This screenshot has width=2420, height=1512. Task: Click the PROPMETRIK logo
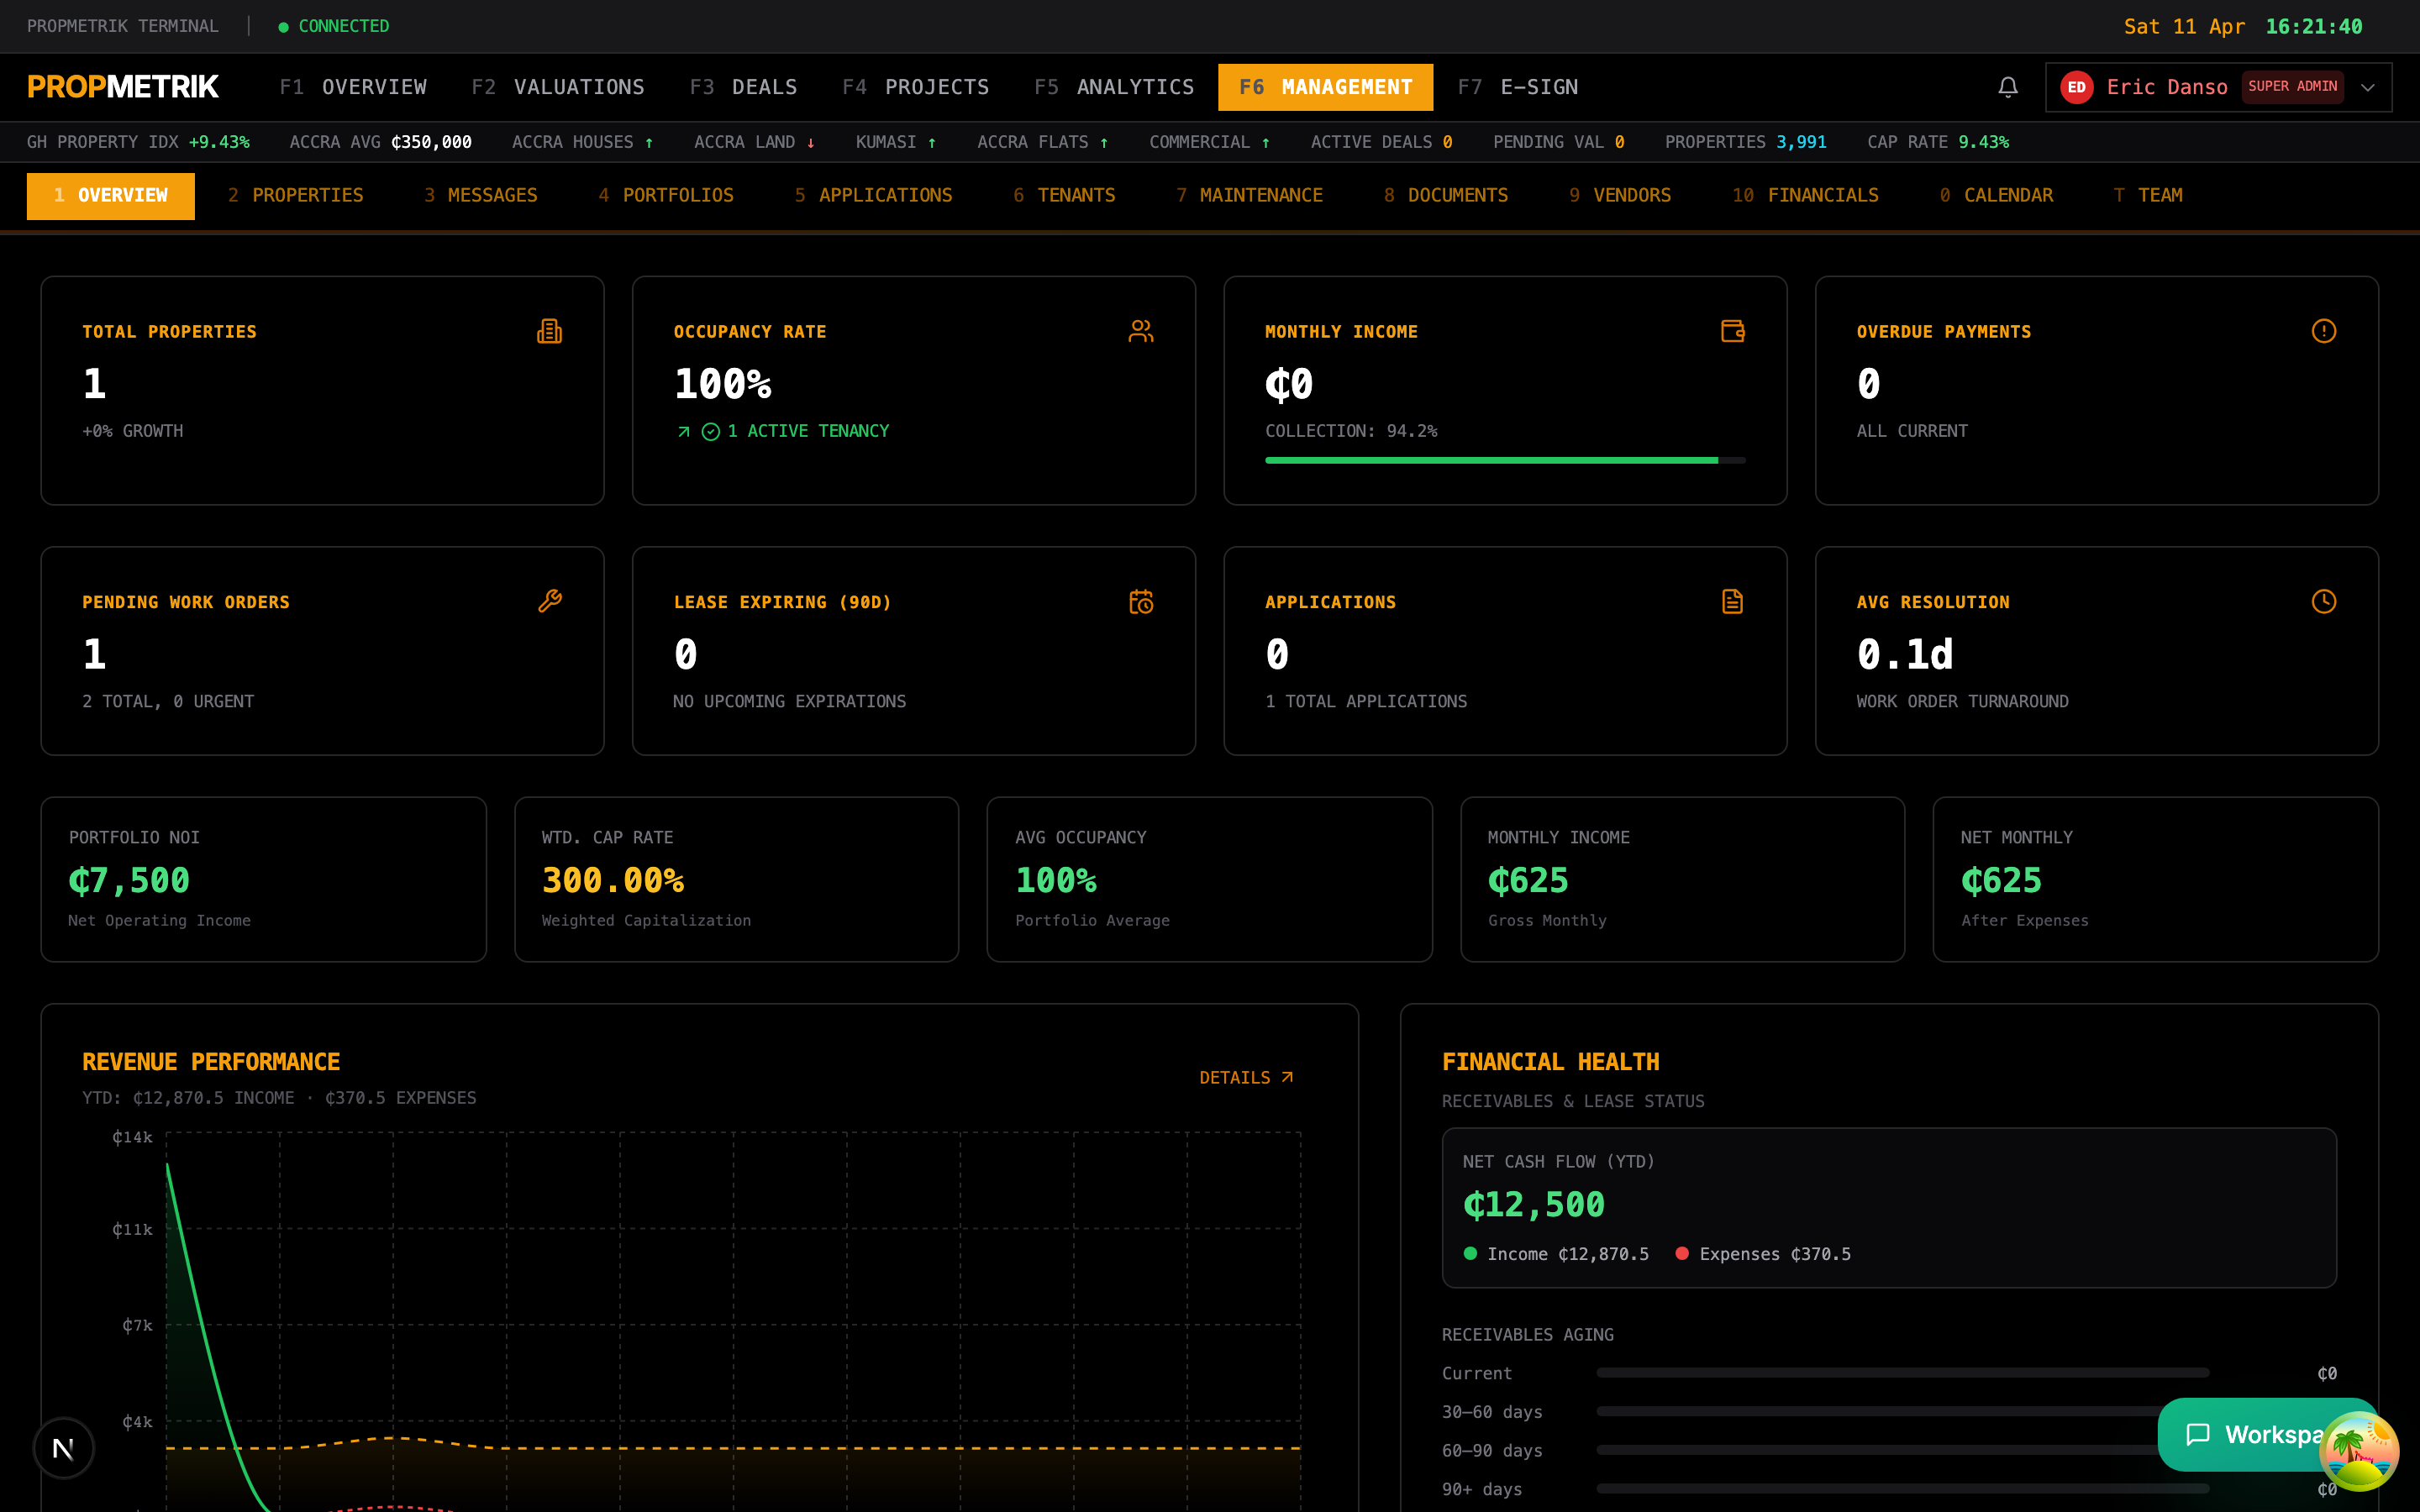[x=123, y=87]
